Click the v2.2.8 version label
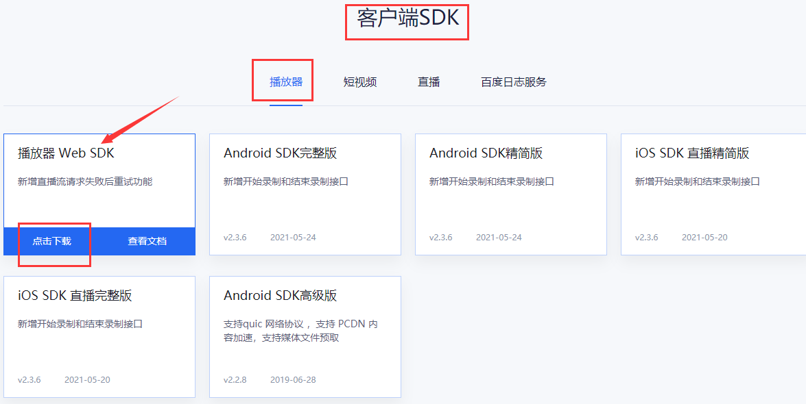 pos(235,379)
